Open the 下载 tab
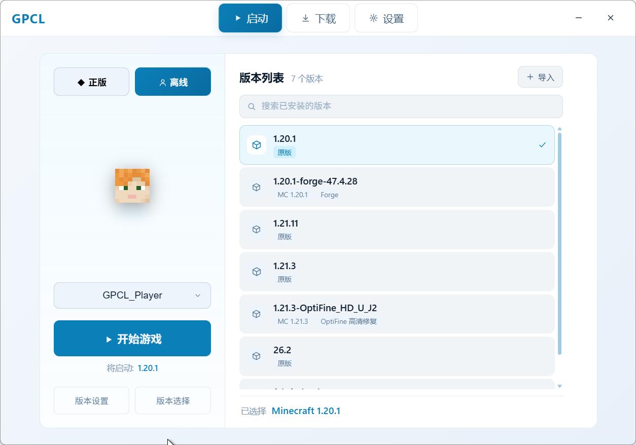 click(x=319, y=18)
